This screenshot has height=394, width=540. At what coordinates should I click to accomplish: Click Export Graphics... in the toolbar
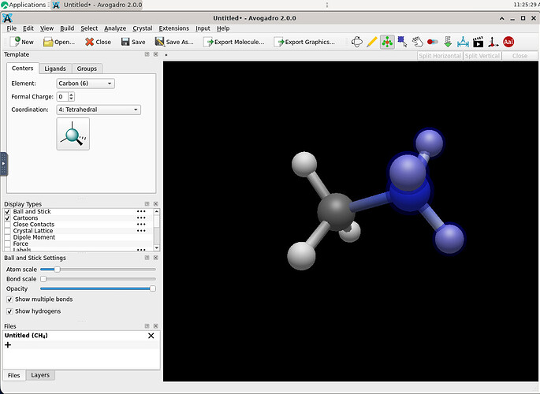(x=304, y=42)
